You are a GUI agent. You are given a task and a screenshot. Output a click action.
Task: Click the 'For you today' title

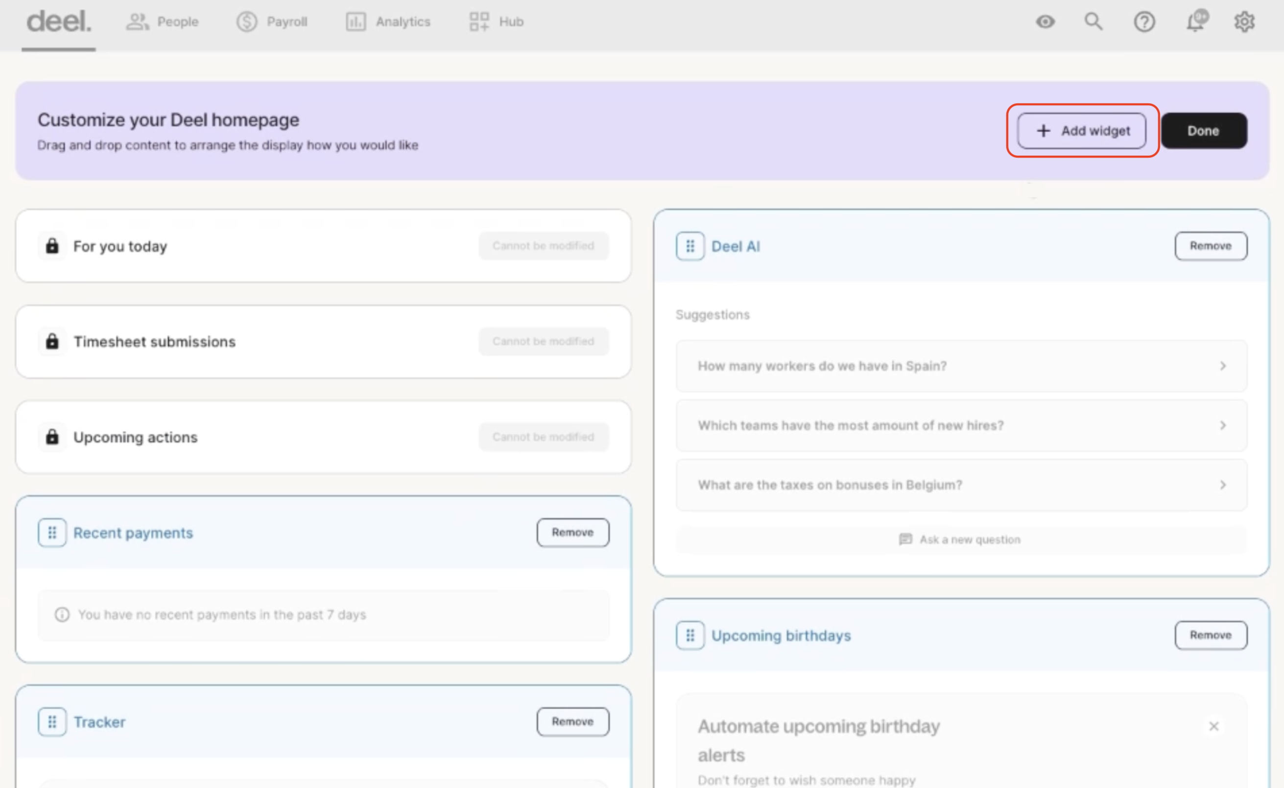click(x=120, y=246)
